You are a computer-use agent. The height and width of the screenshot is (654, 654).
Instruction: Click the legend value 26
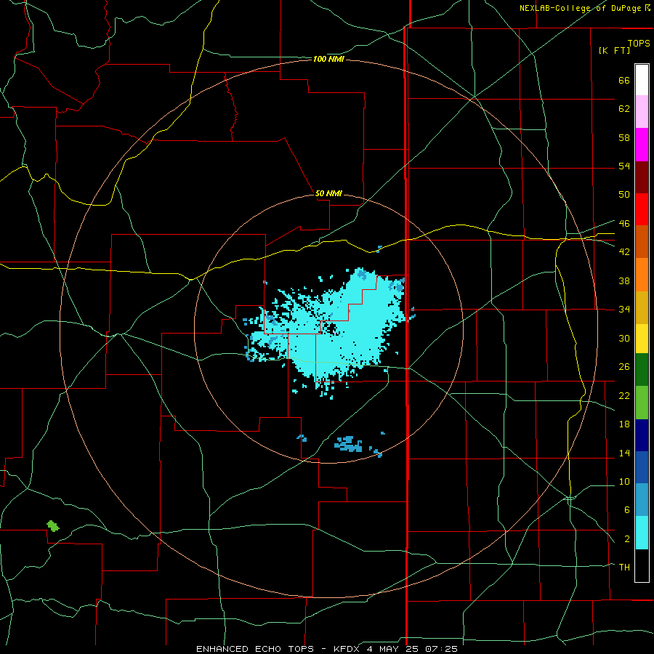click(x=624, y=367)
